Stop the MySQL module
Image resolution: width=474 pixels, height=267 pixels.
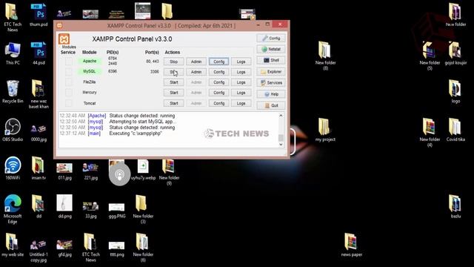pyautogui.click(x=173, y=72)
